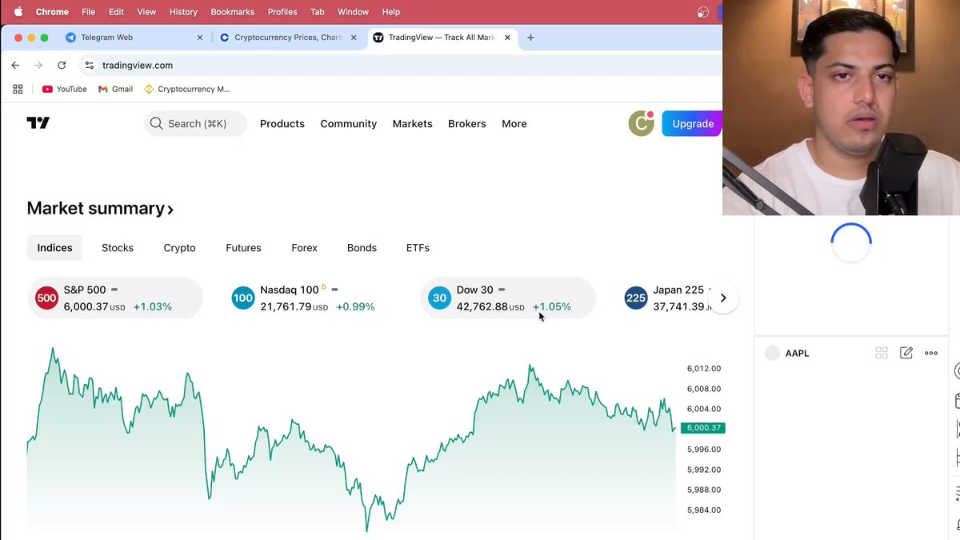960x540 pixels.
Task: Select the Dow 30 index chip
Action: pyautogui.click(x=508, y=298)
